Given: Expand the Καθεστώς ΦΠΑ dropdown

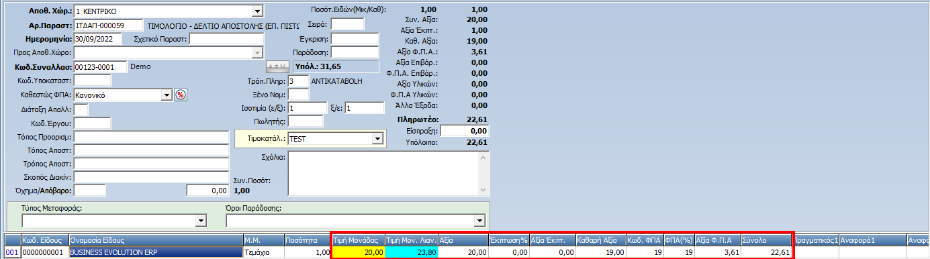Looking at the screenshot, I should click(167, 95).
